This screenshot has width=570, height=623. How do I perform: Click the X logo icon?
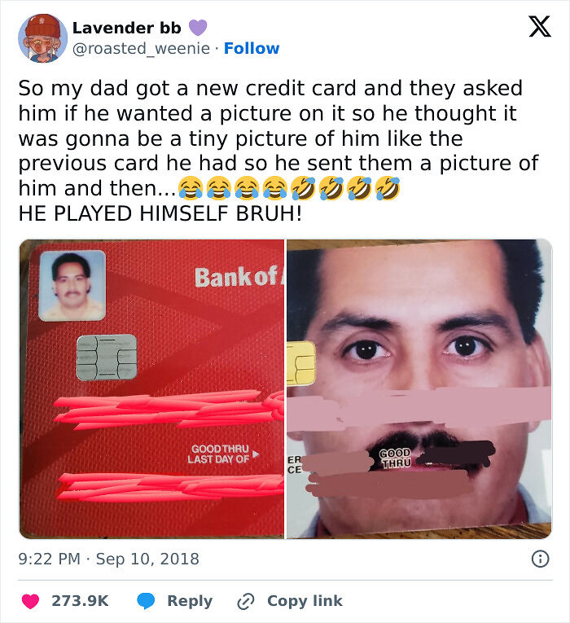click(x=540, y=26)
